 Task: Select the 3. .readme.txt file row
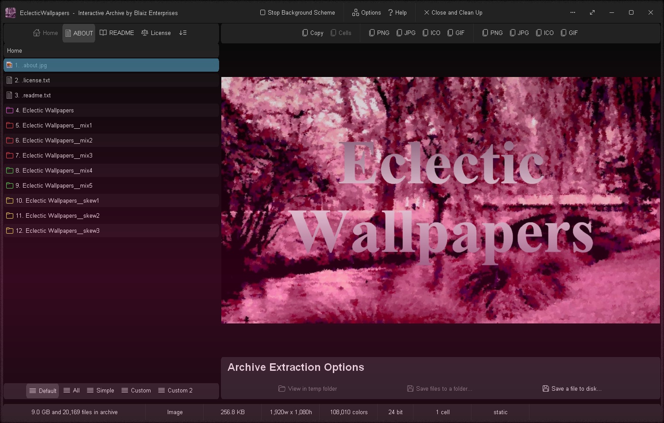pyautogui.click(x=111, y=95)
